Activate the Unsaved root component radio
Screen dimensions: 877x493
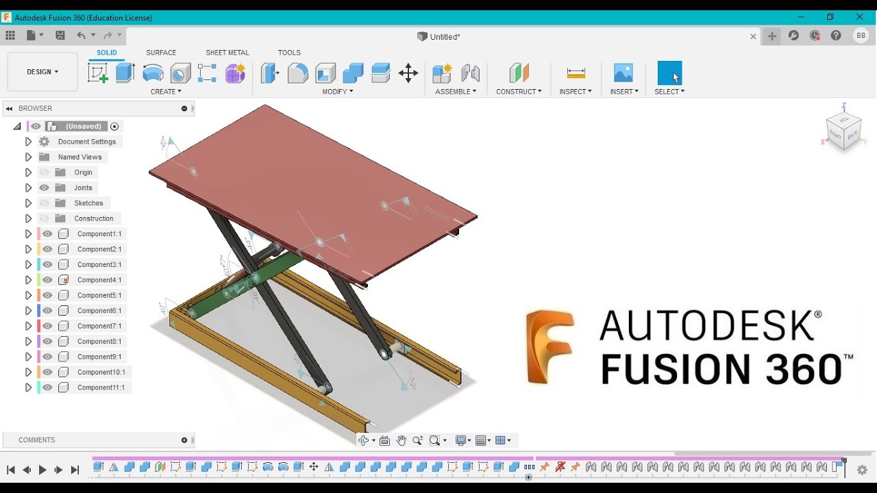[x=114, y=126]
